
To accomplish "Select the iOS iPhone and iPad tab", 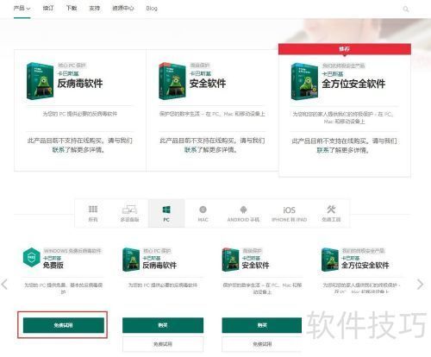I will click(x=289, y=213).
